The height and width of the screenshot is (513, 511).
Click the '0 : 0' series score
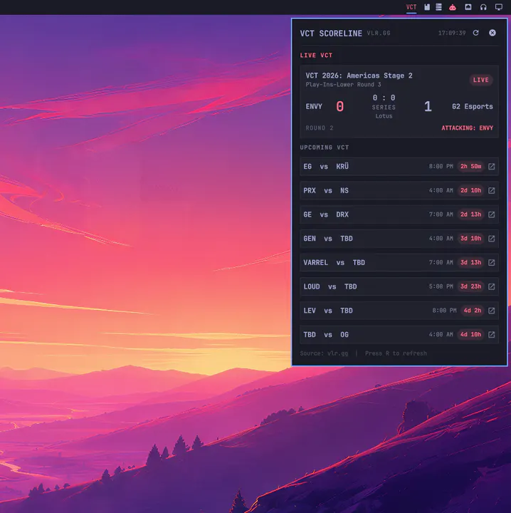[x=384, y=98]
